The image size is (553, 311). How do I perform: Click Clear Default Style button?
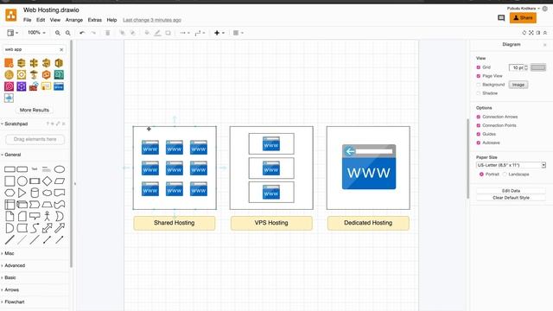coord(511,198)
